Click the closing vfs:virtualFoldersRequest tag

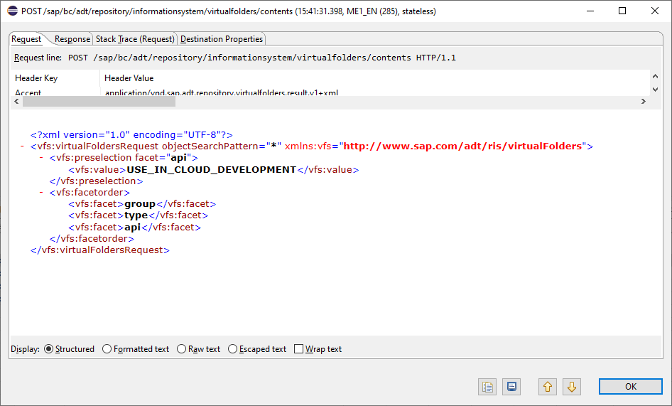point(100,250)
